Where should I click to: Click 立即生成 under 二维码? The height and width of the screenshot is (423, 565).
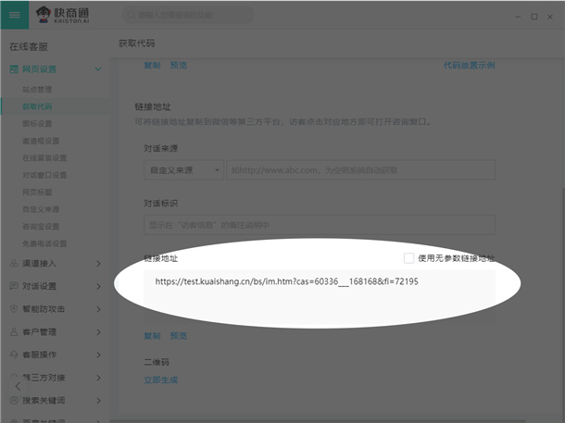(x=161, y=379)
